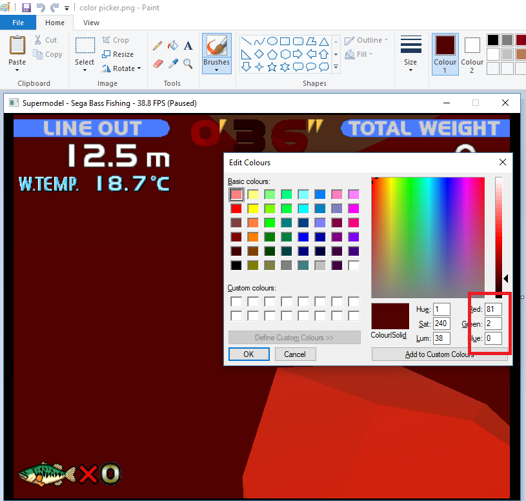Click the Redo arrow icon
Screen dimensions: 526x501
(54, 7)
